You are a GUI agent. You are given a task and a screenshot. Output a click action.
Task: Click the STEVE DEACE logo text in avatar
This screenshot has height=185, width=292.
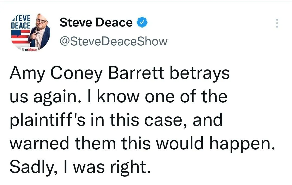point(20,21)
